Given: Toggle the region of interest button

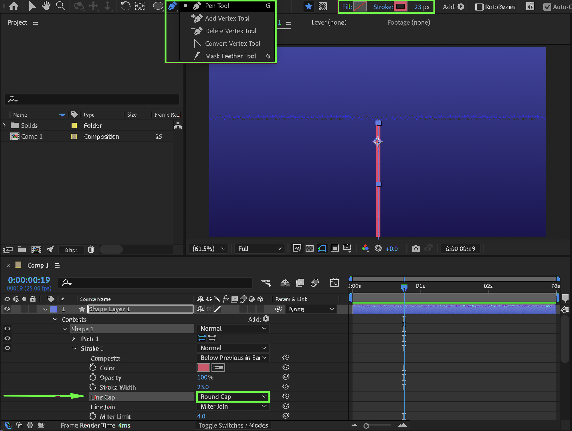Looking at the screenshot, I should [x=335, y=248].
